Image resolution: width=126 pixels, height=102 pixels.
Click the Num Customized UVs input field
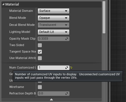click(x=53, y=68)
